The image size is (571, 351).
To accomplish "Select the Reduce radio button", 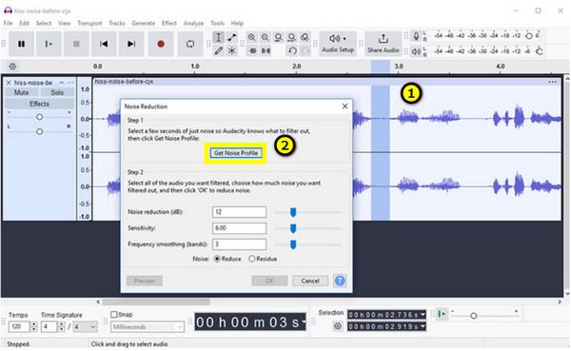I will coord(217,259).
